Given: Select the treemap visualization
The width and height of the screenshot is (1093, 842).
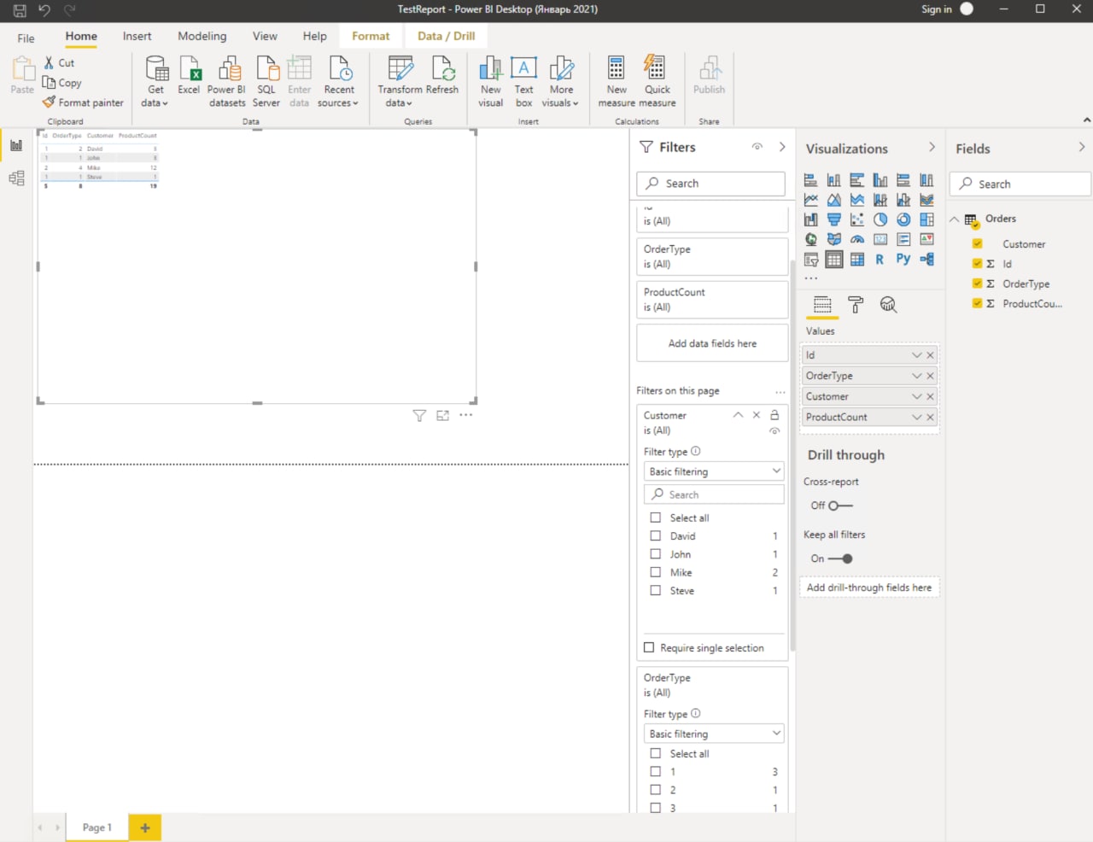Looking at the screenshot, I should coord(926,219).
